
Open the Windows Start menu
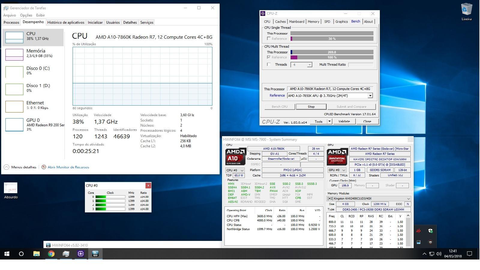[7, 254]
